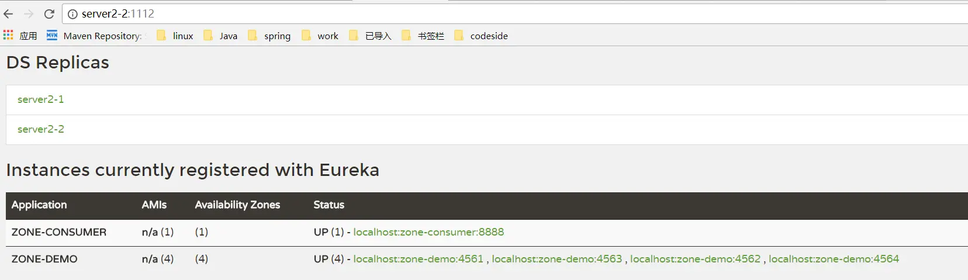
Task: Open the spring bookmark folder
Action: pos(269,36)
